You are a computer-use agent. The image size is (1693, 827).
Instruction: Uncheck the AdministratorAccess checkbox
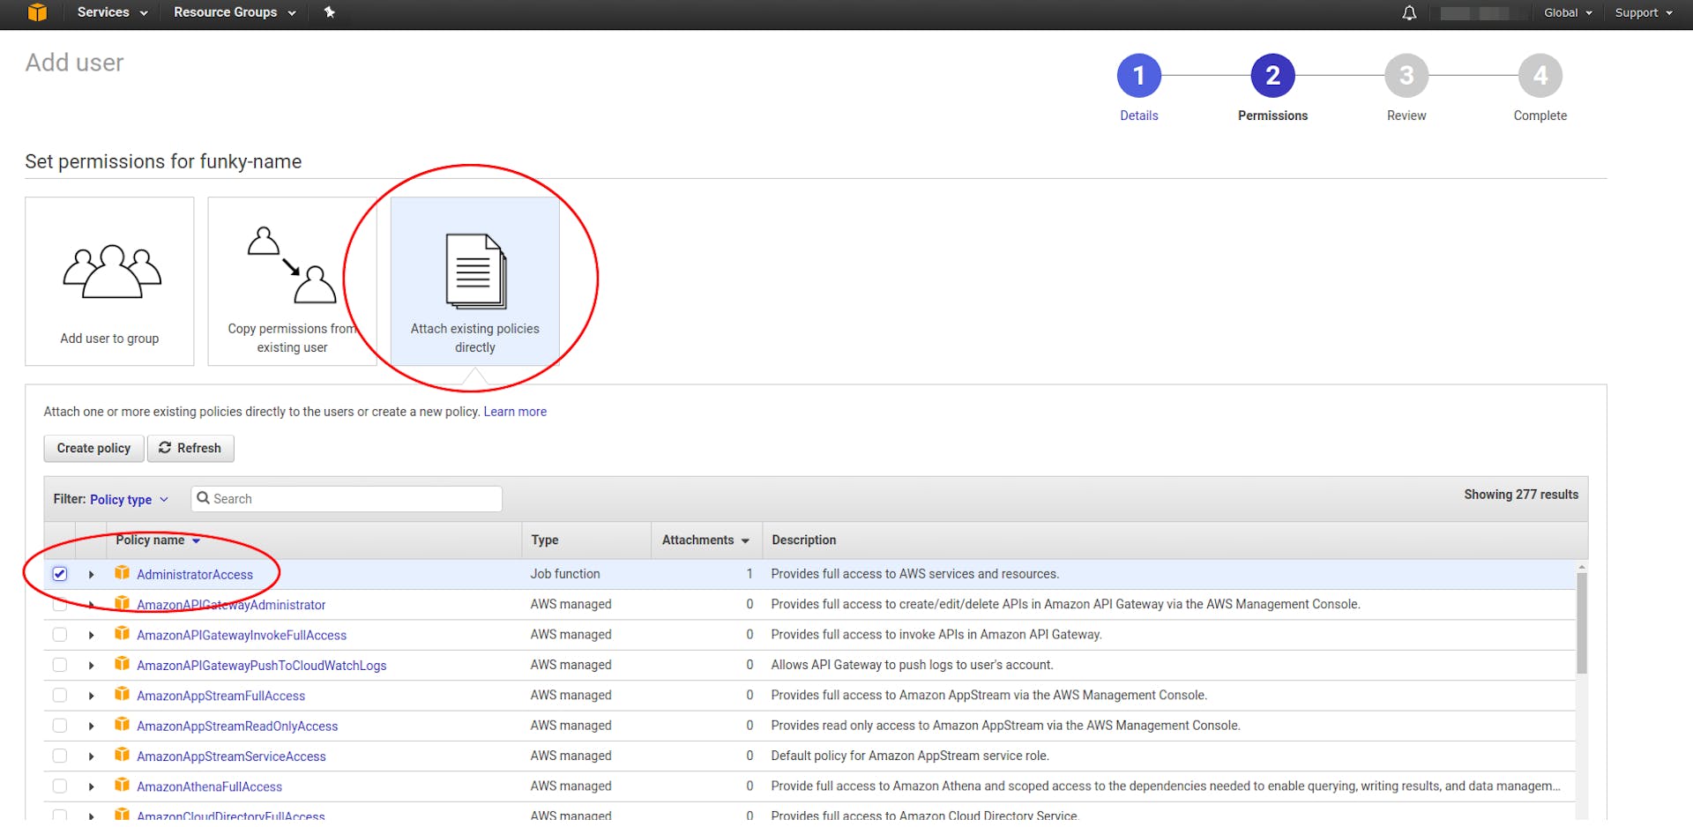[x=60, y=574]
